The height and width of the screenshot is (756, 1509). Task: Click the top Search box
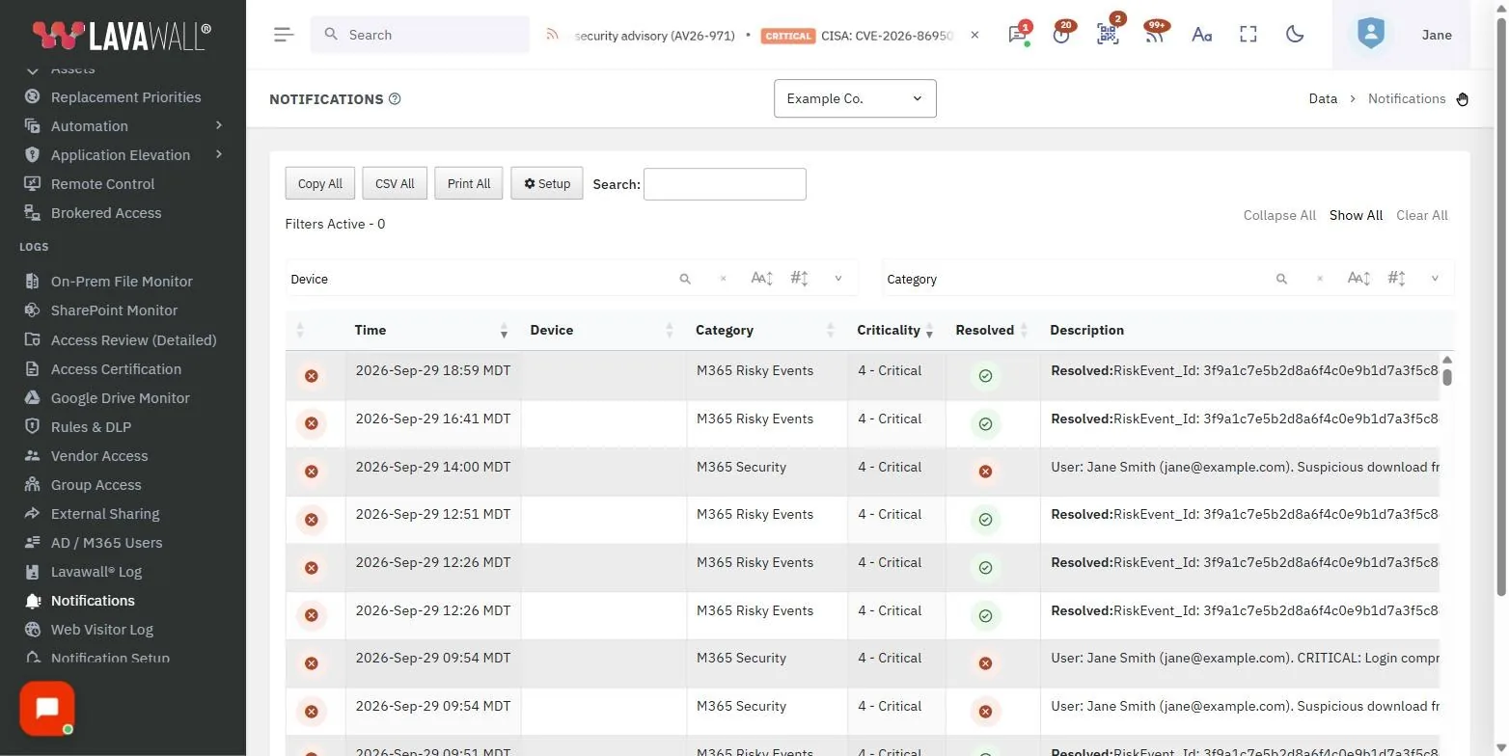point(420,35)
